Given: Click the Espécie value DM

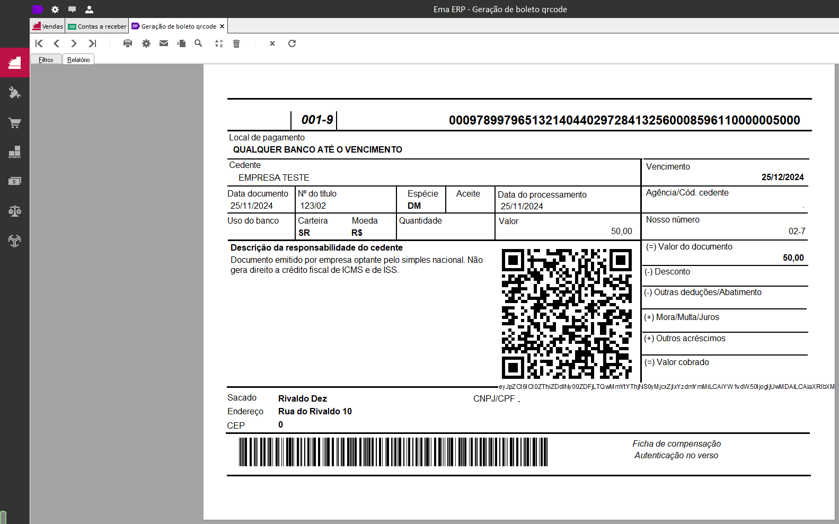Looking at the screenshot, I should [x=414, y=206].
